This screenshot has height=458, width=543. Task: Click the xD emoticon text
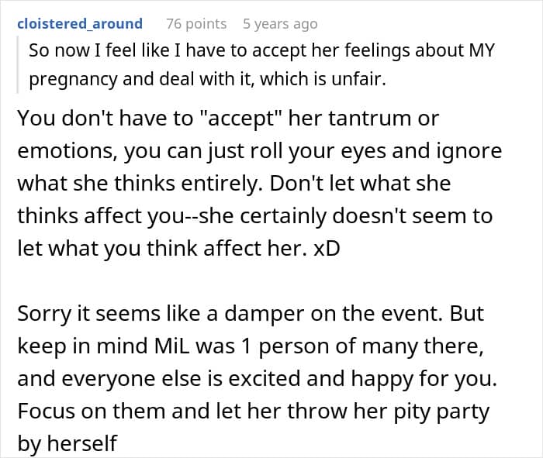(x=327, y=248)
